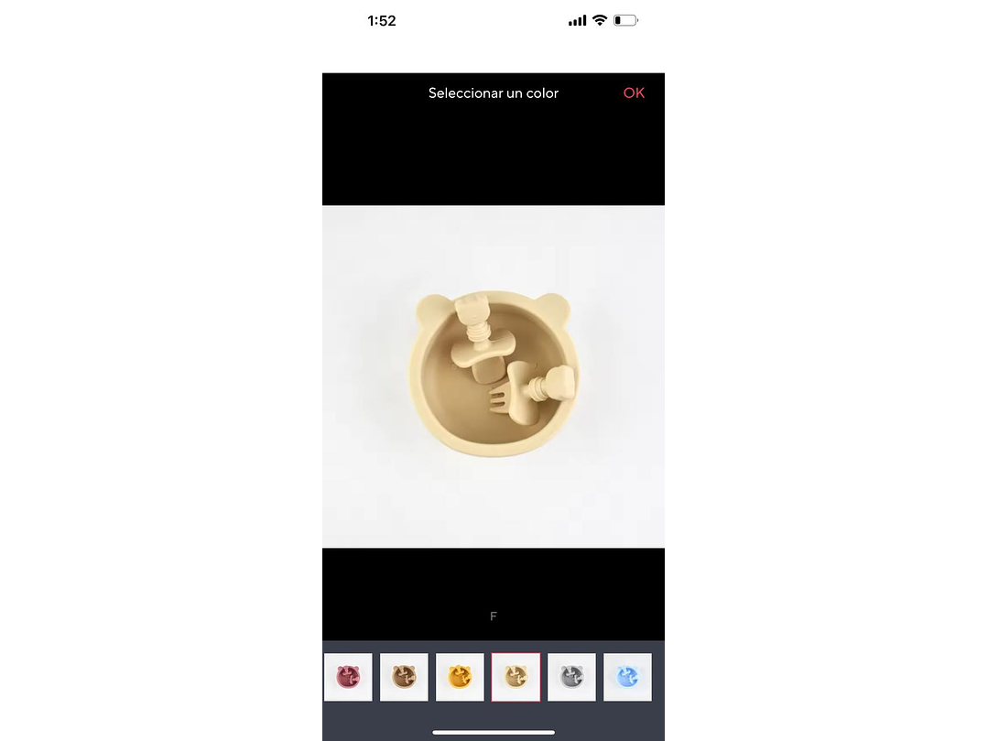Click the "Seleccionar un color" title

(x=494, y=93)
